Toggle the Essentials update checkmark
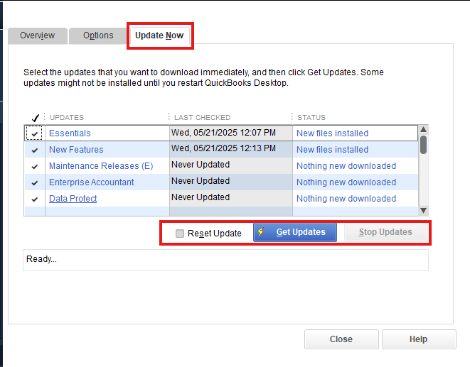This screenshot has height=367, width=470. [x=34, y=133]
